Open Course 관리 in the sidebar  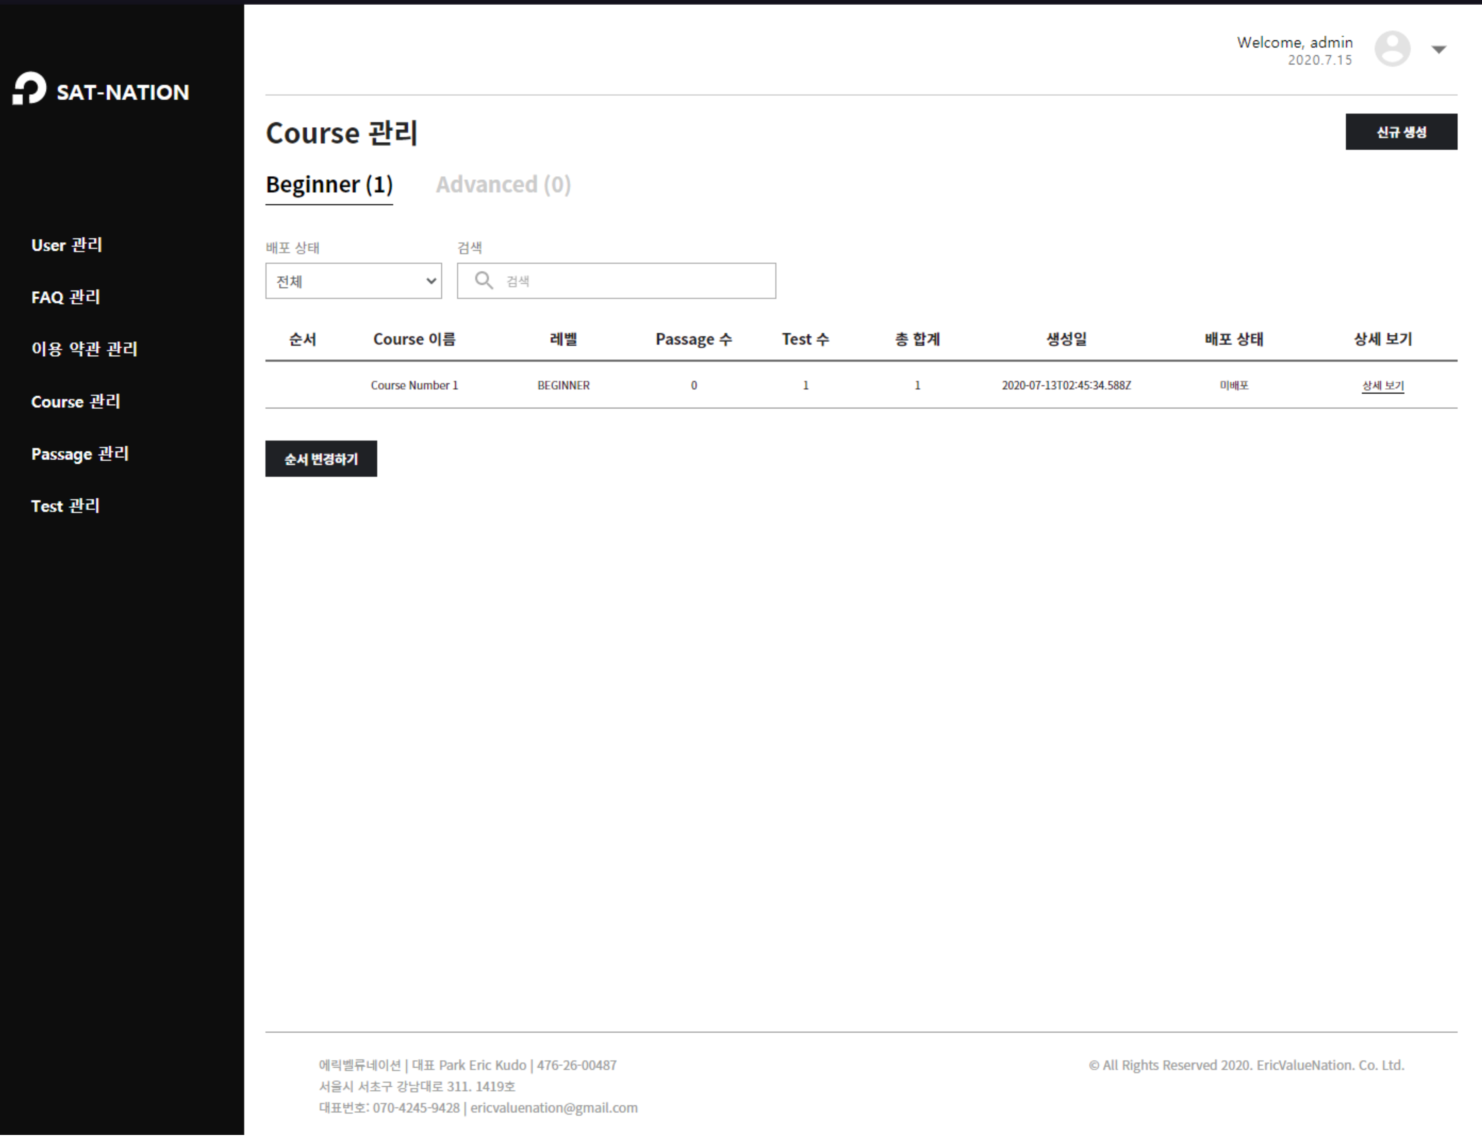(75, 402)
